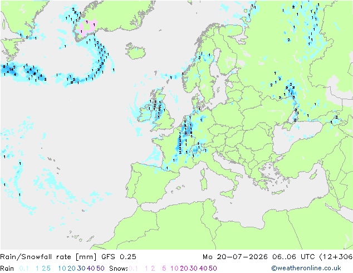Click the '06..06 UTC' time text

(x=293, y=256)
